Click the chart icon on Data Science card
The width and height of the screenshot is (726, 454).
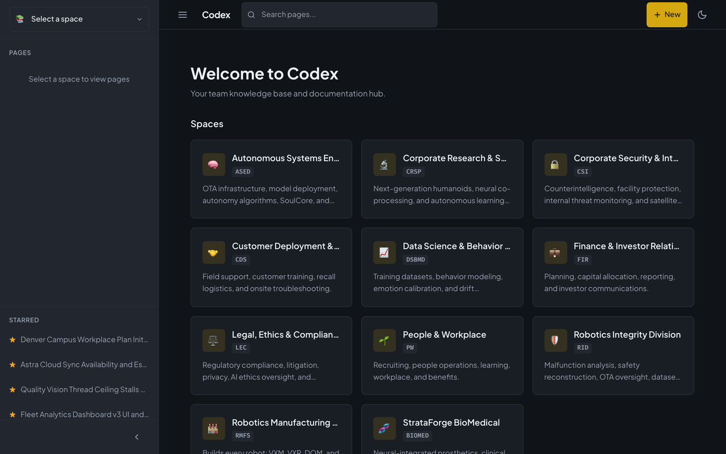384,253
